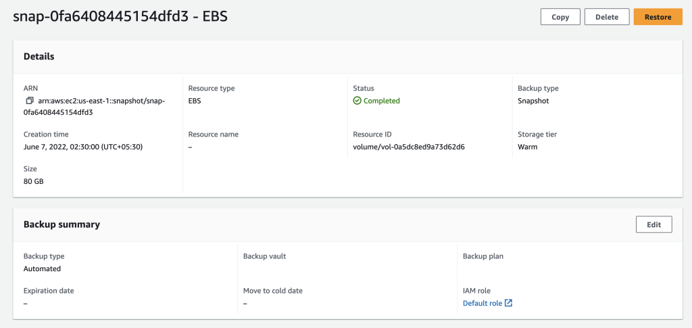Click the Warm storage tier value
692x328 pixels.
click(528, 147)
